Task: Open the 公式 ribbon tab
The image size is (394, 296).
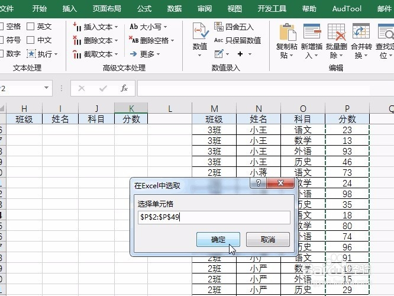Action: 144,9
